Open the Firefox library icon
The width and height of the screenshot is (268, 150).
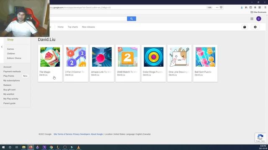(x=246, y=7)
